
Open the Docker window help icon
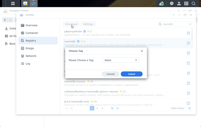(173, 15)
